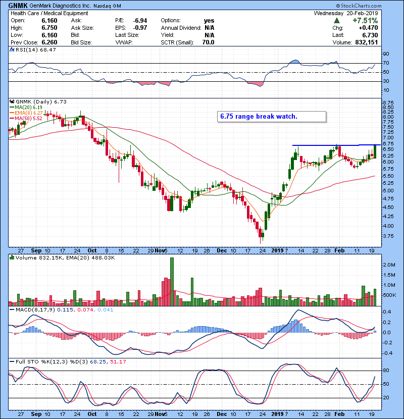404x419 pixels.
Task: Select the green MA(20) legend line marker
Action: coord(12,108)
